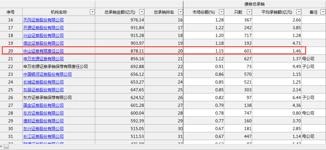Open the 只数 column filter dropdown
Image resolution: width=326 pixels, height=150 pixels.
[249, 12]
